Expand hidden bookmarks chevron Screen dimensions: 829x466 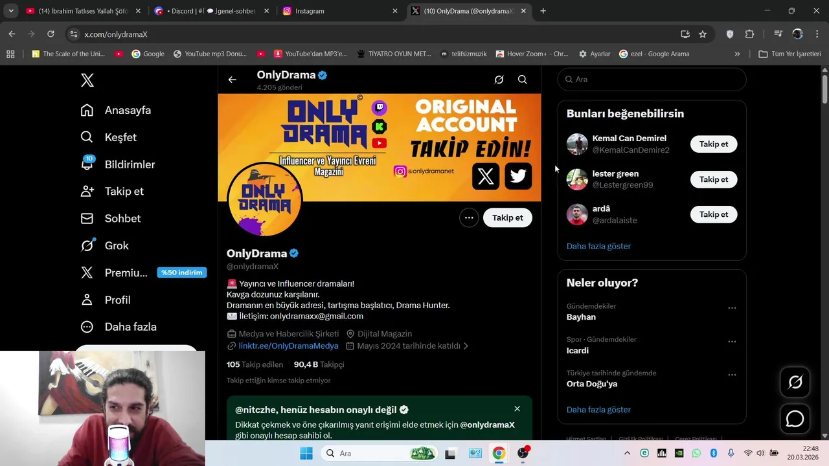click(737, 54)
